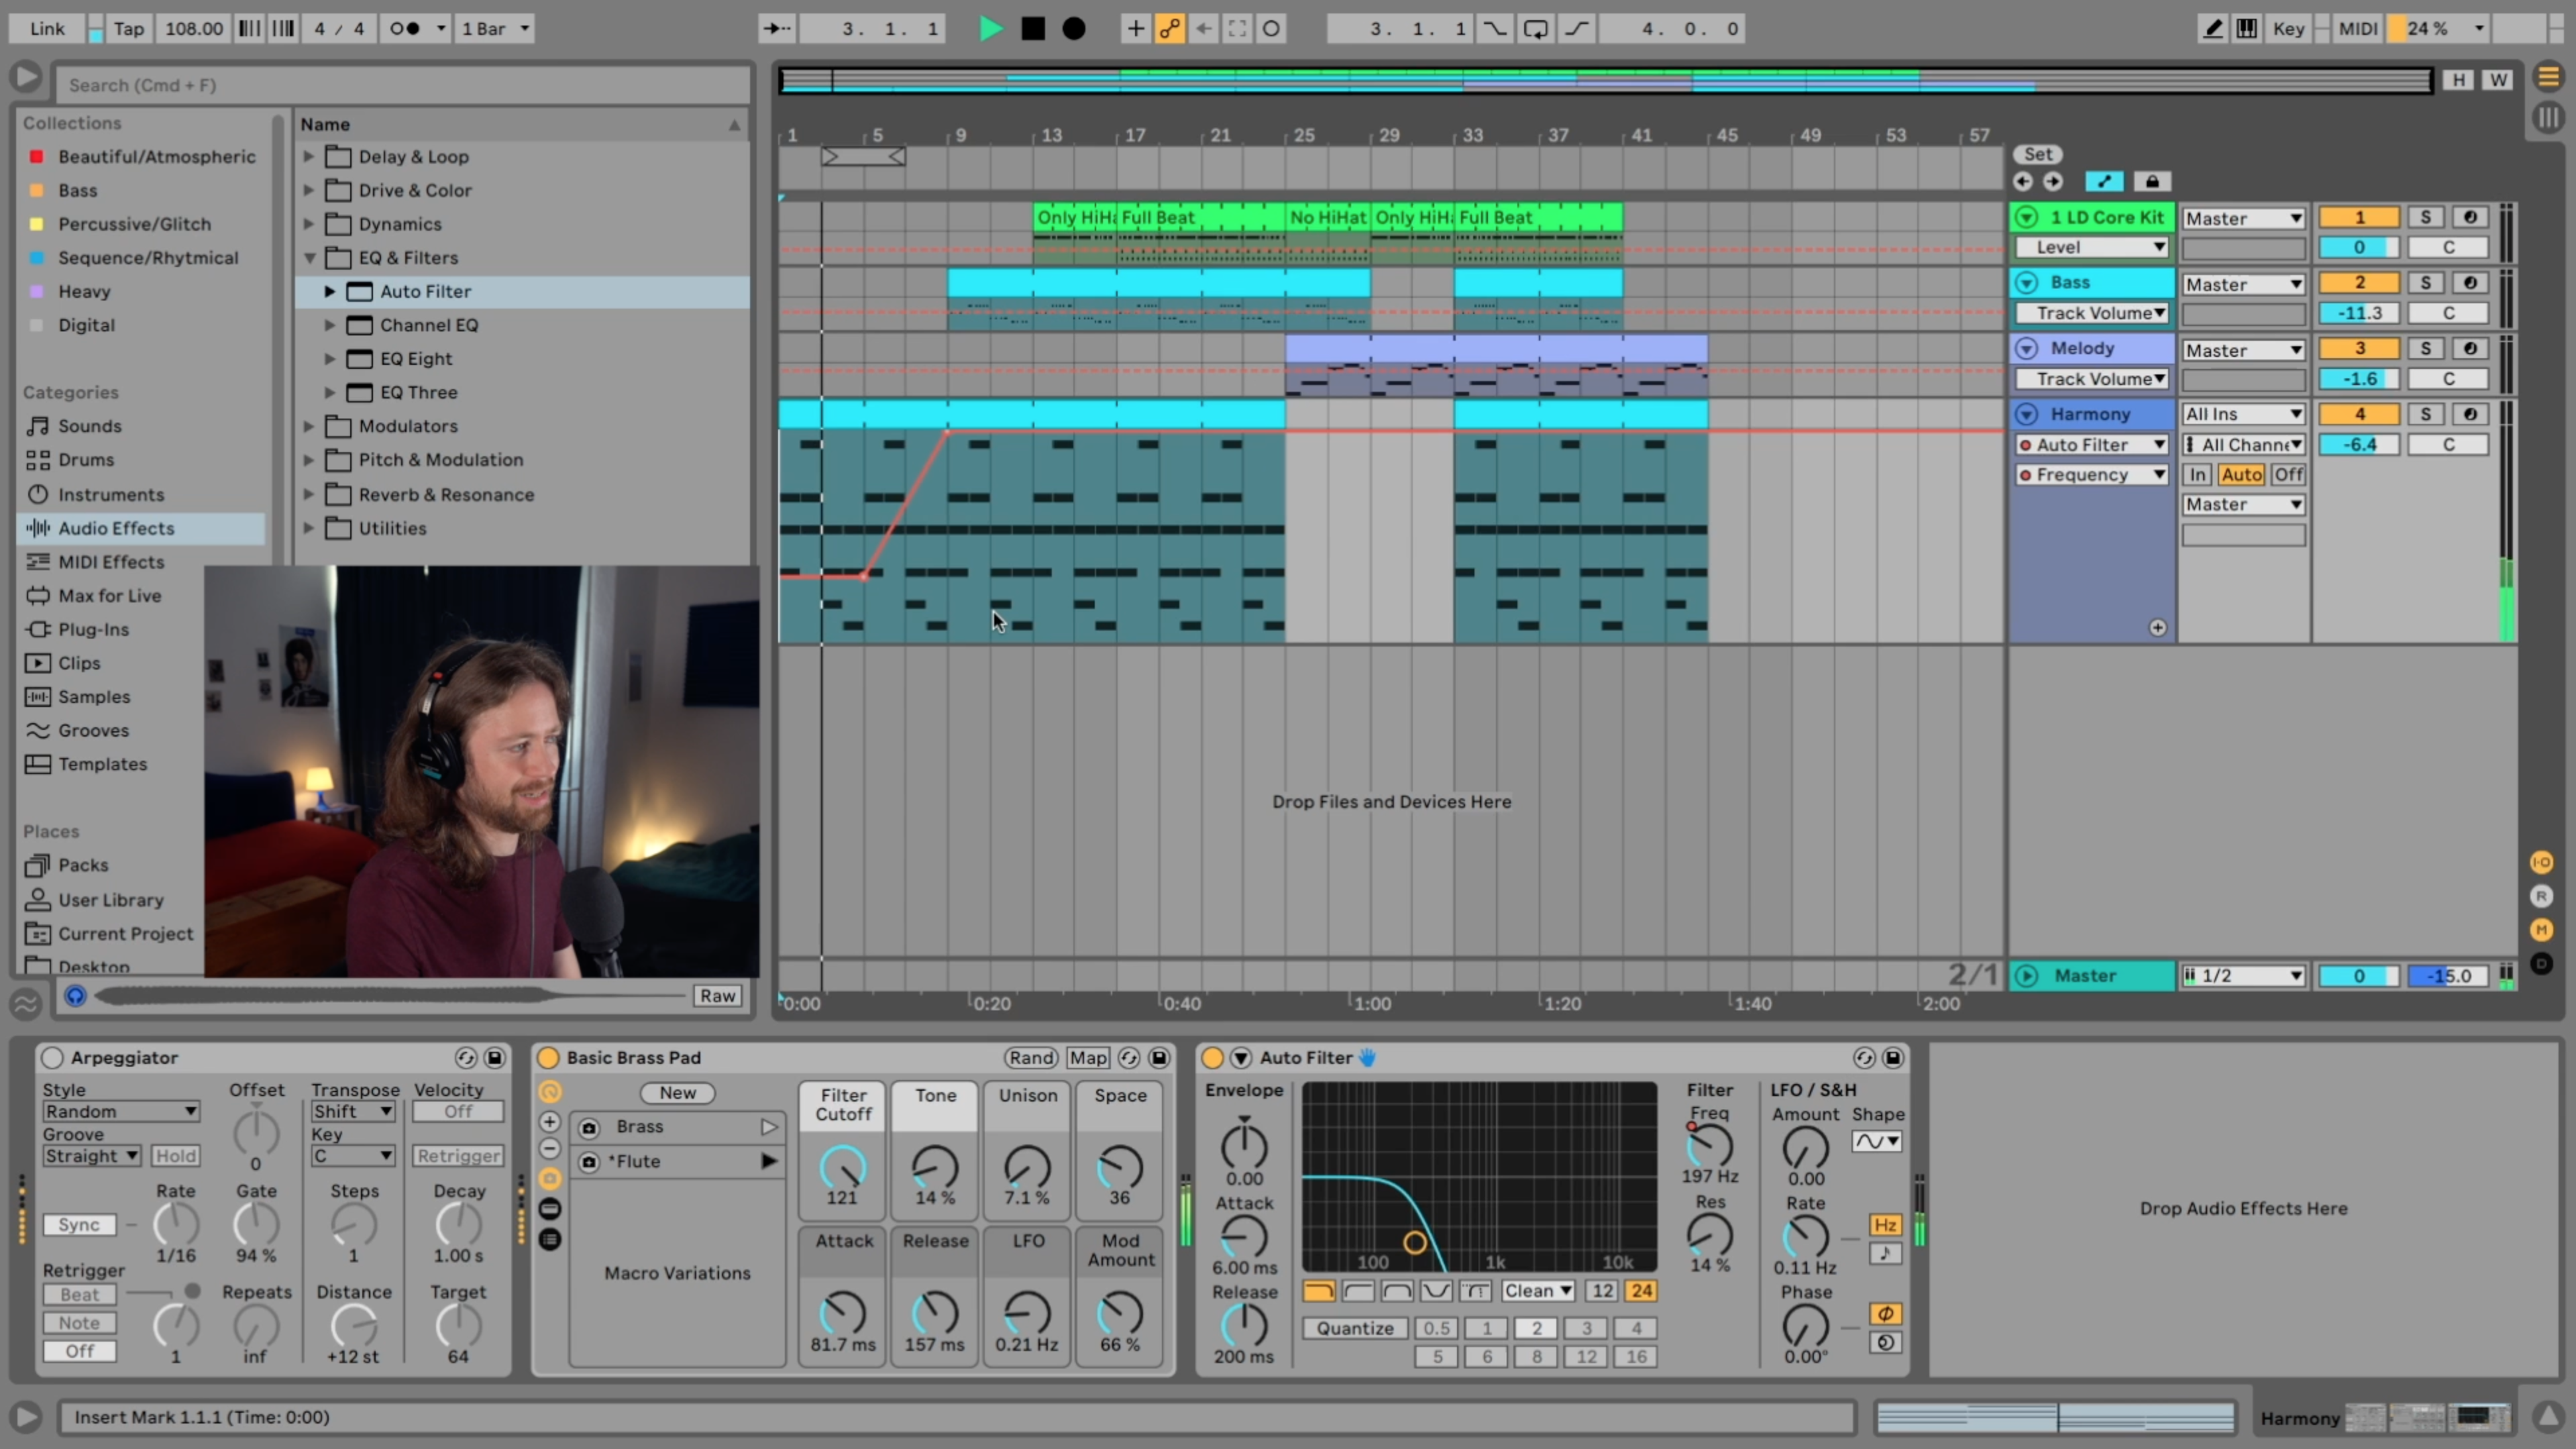Open the Arpeggiator Style Random dropdown
2576x1449 pixels.
(120, 1111)
